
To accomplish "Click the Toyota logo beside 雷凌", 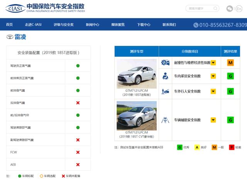I will click(x=10, y=37).
